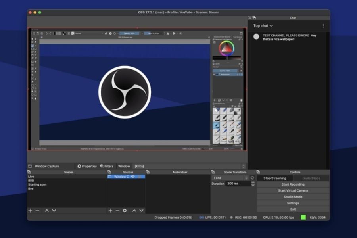Pop out the Chat dock

pyautogui.click(x=254, y=18)
